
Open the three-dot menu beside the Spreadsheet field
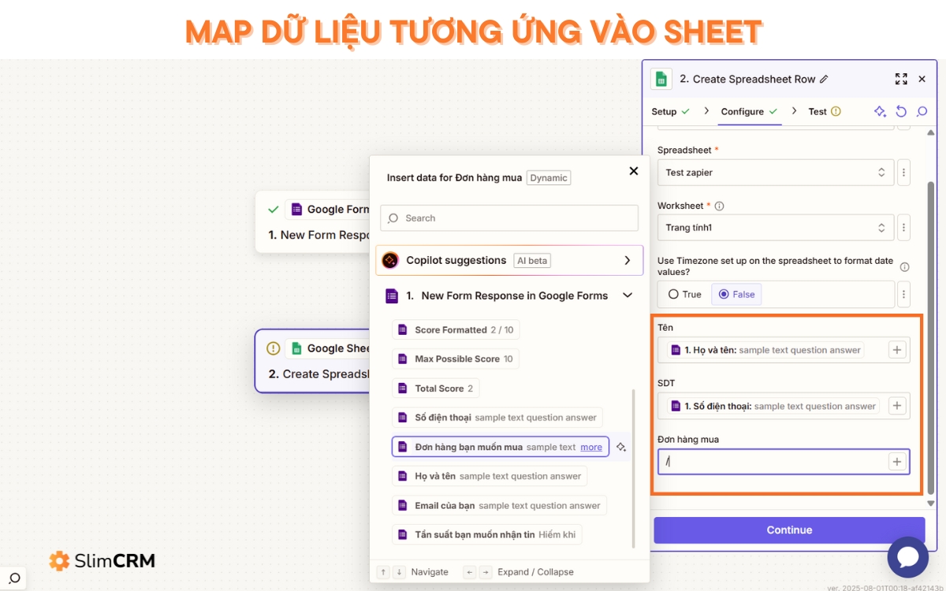point(904,172)
